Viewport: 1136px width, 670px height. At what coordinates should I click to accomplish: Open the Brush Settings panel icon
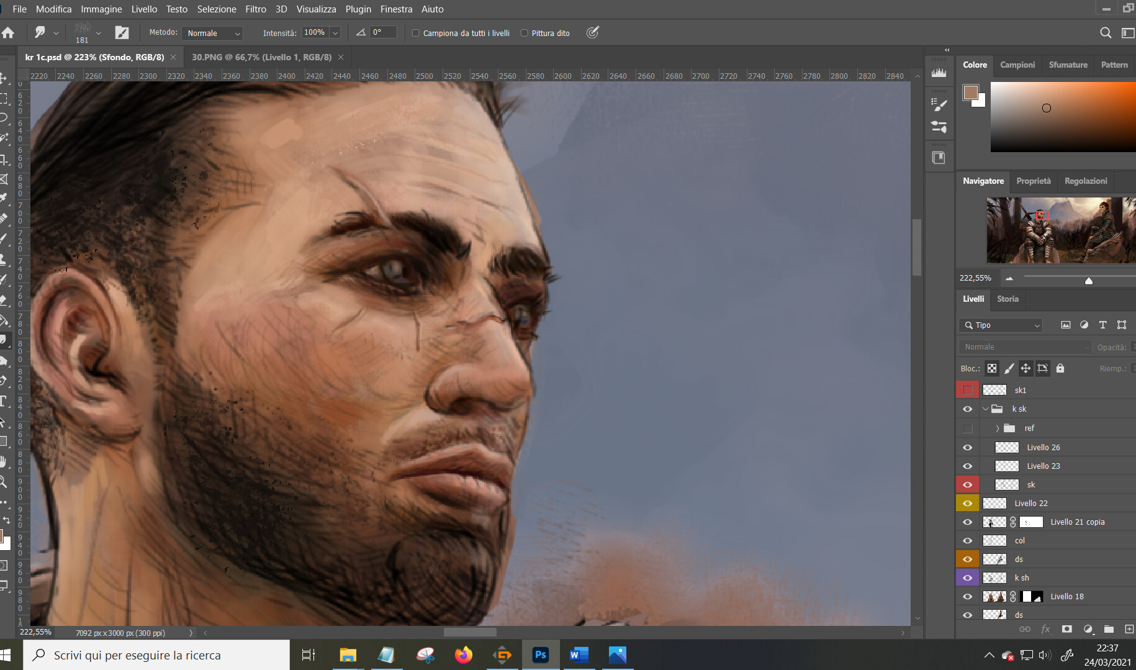click(x=939, y=105)
